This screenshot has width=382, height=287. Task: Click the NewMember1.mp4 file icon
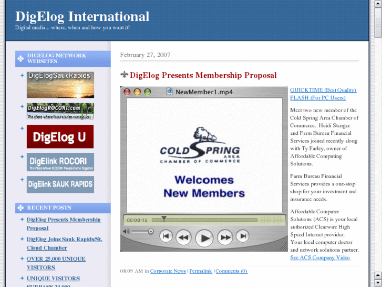pos(169,92)
